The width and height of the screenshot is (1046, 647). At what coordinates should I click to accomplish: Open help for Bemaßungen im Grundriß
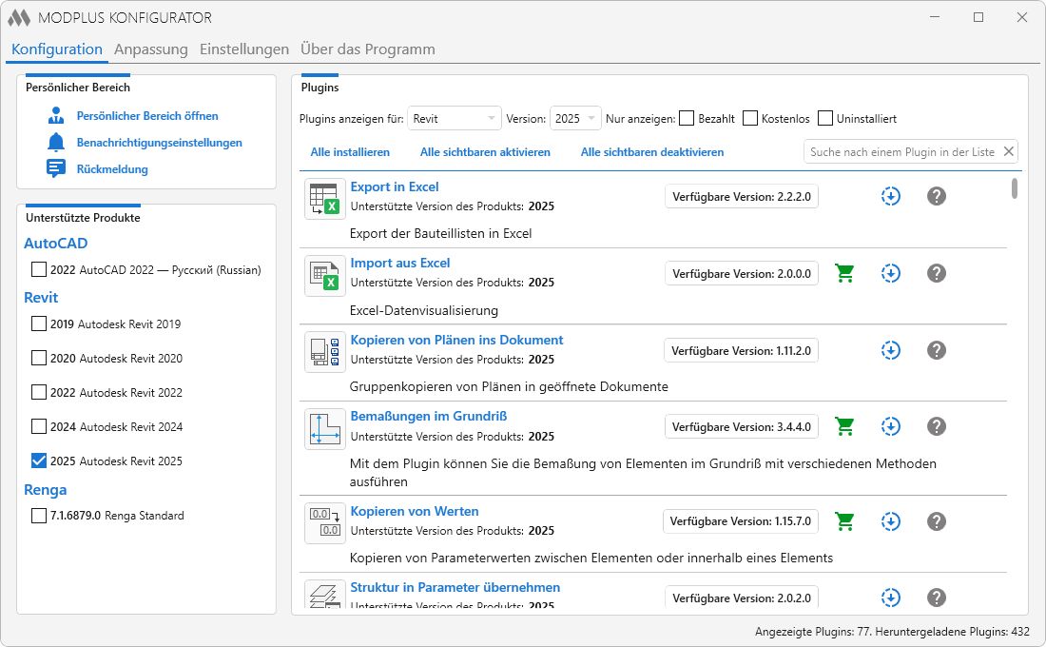pos(937,426)
